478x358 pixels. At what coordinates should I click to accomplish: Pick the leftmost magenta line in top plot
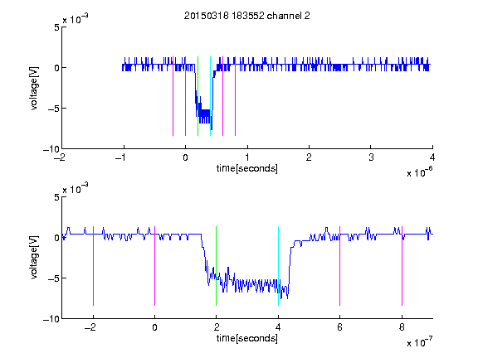click(x=173, y=96)
